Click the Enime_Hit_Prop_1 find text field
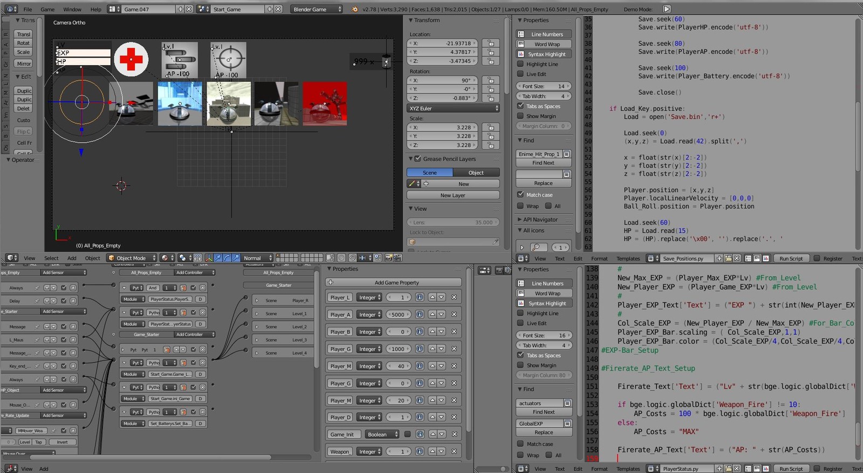The image size is (863, 473). click(539, 154)
